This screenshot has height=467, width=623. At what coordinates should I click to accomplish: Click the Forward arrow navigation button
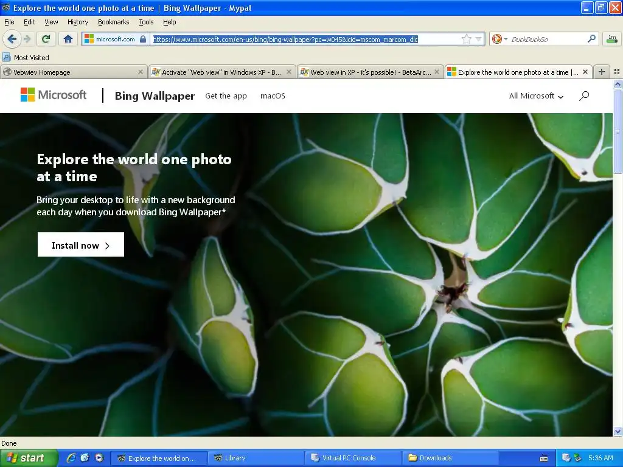(x=27, y=39)
